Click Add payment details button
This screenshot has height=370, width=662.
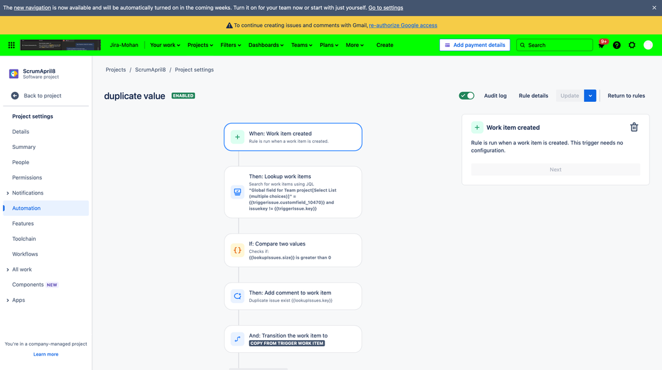474,45
